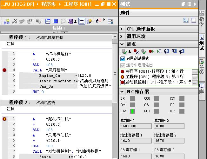
Task: Click the editor scrollbar up arrow
Action: (x=115, y=36)
